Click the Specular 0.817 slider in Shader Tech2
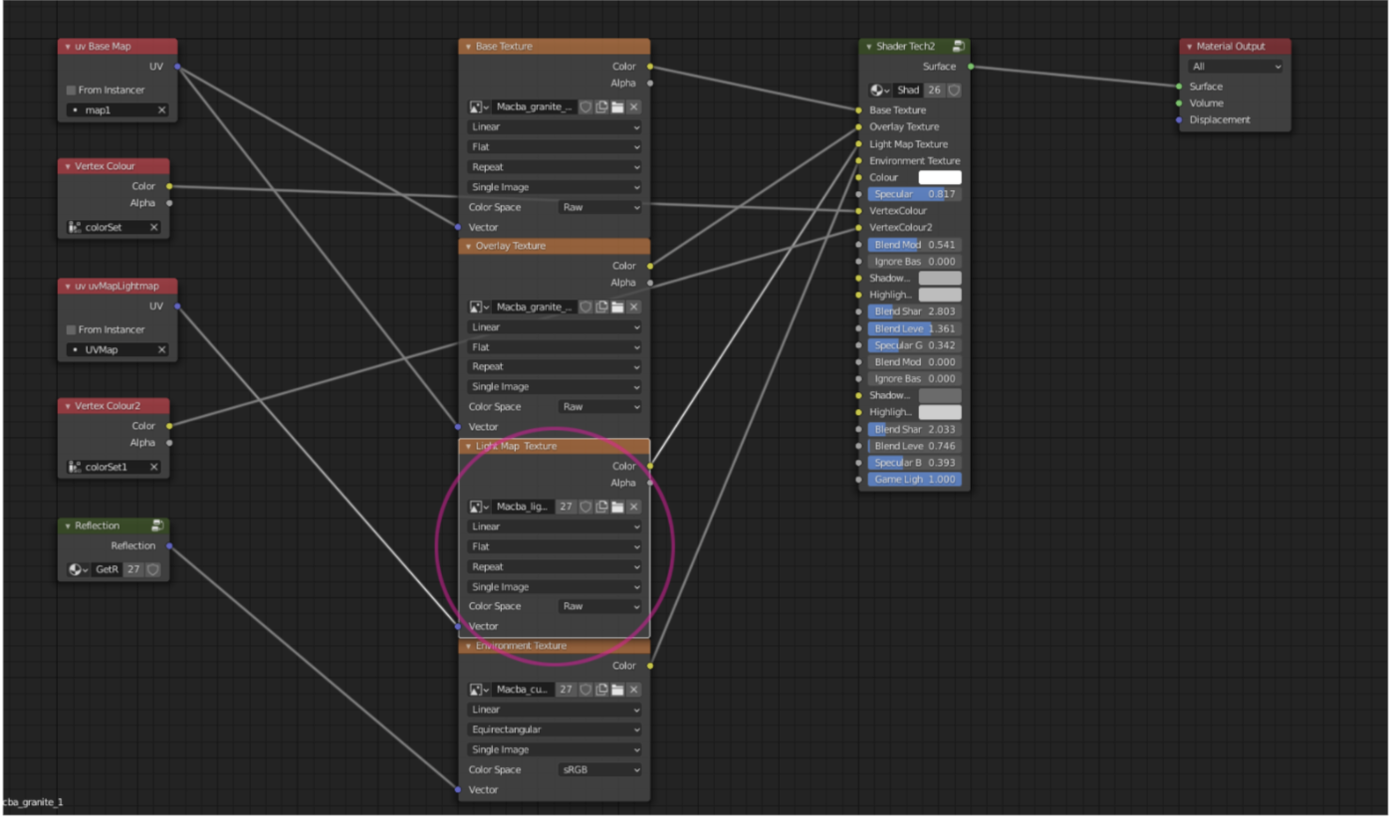 (x=913, y=193)
